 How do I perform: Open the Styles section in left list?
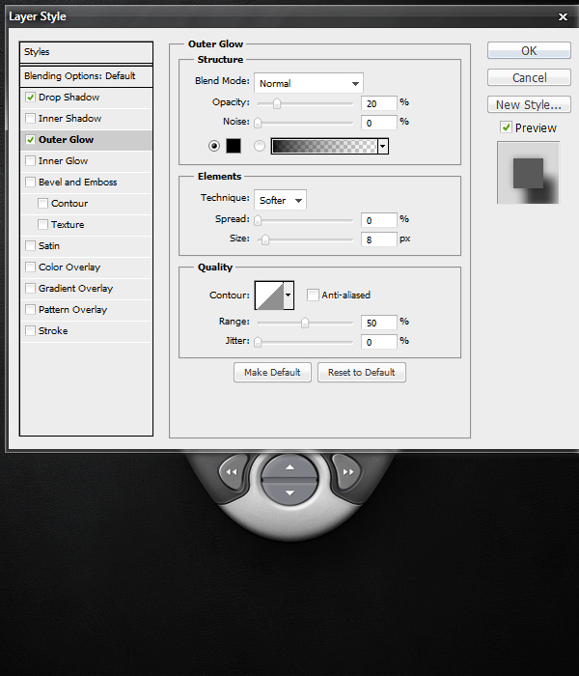[86, 52]
